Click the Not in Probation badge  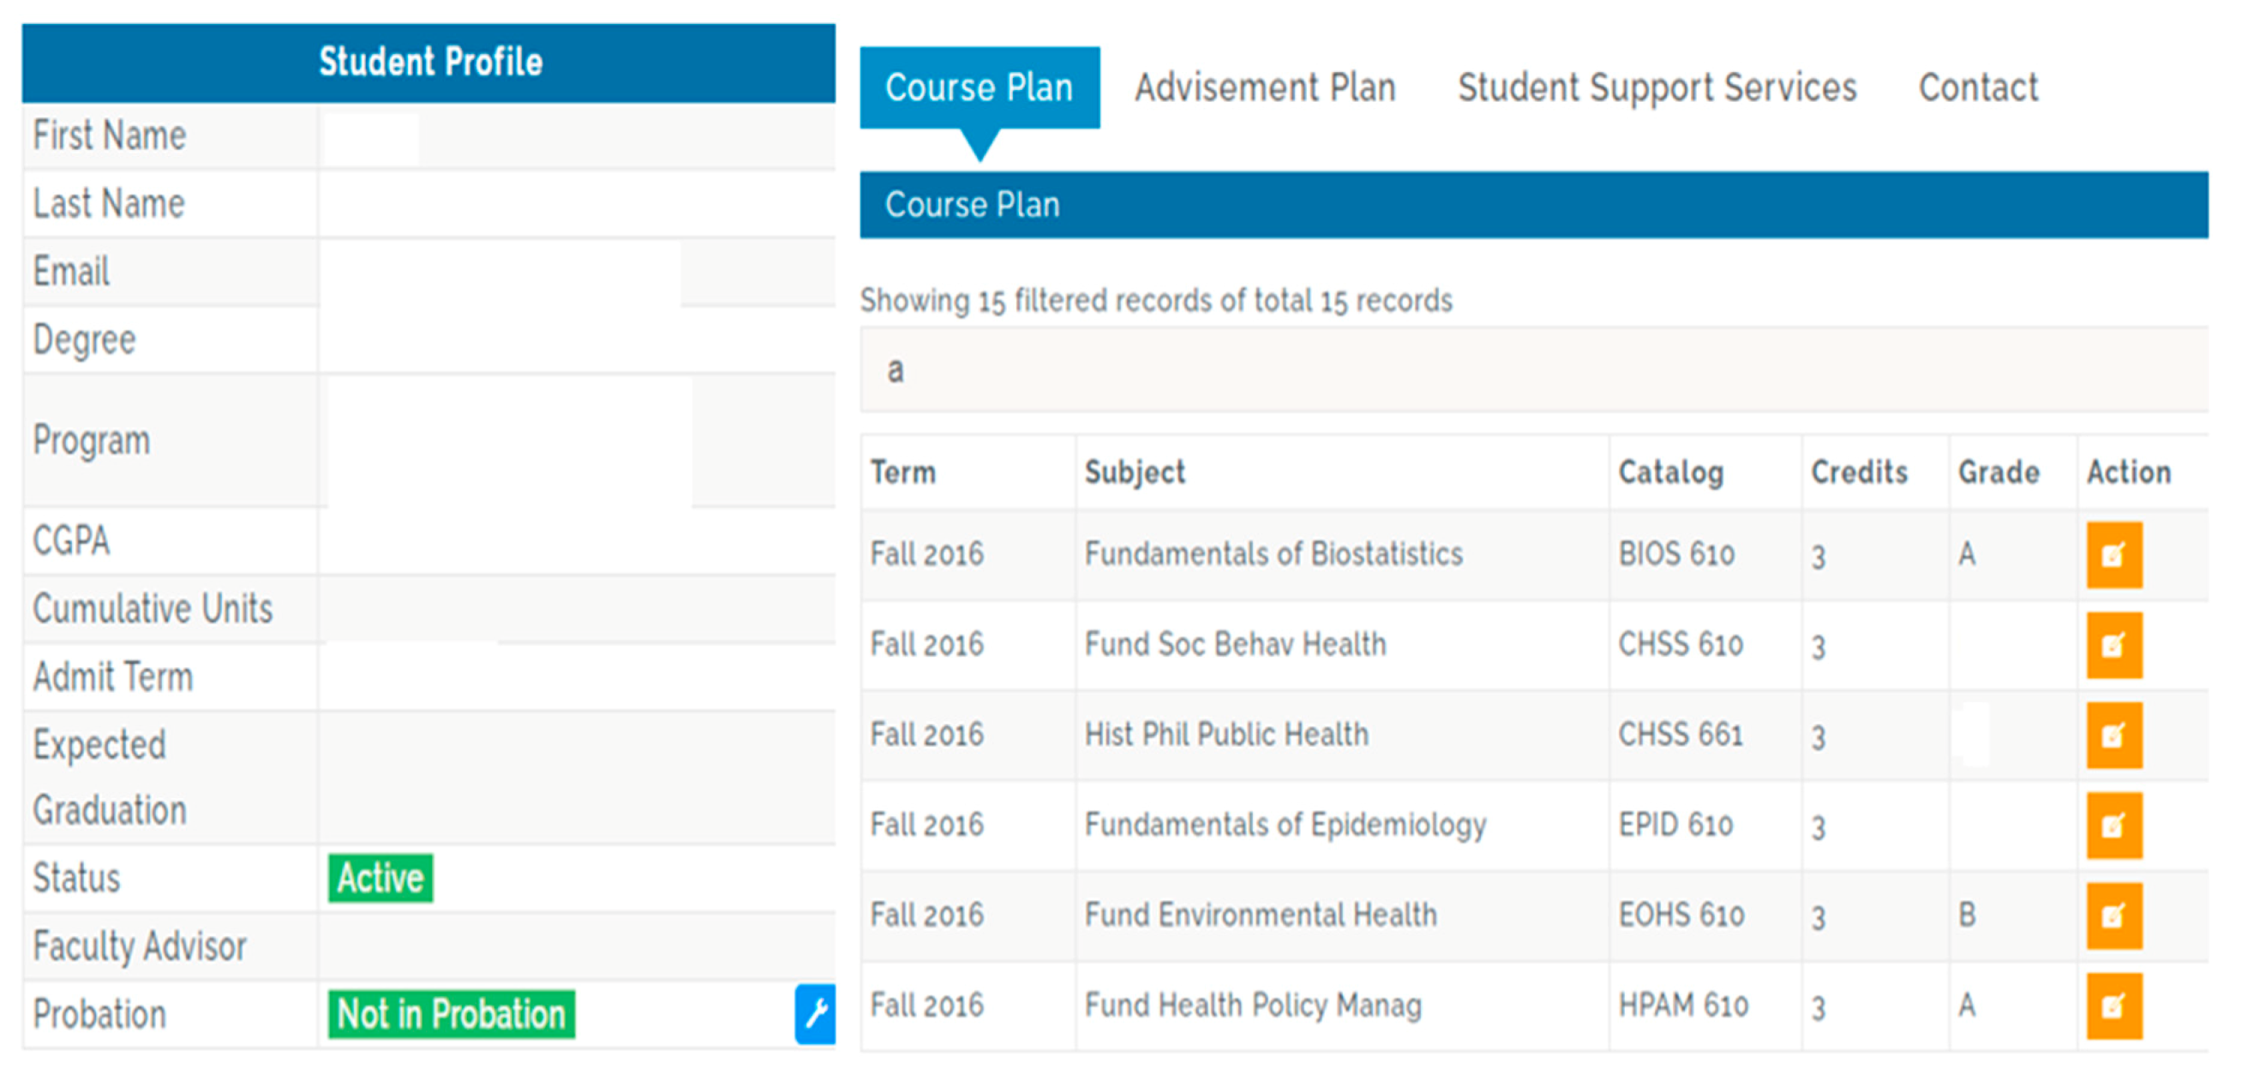point(451,1014)
